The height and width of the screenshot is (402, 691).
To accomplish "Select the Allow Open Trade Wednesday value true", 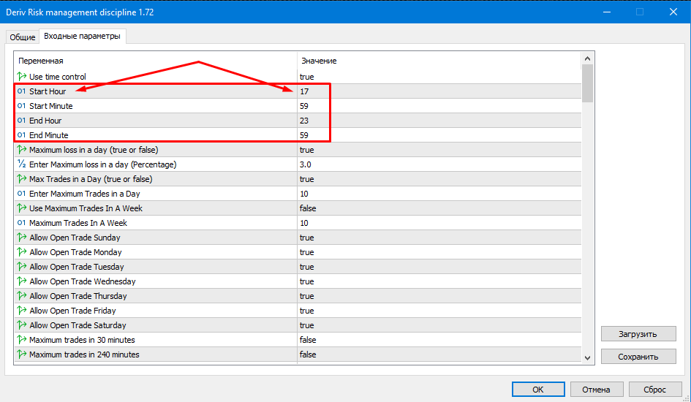I will [x=306, y=281].
